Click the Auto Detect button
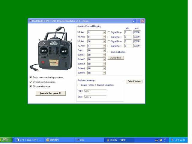Screen dimensions: 192x144 coord(116,58)
